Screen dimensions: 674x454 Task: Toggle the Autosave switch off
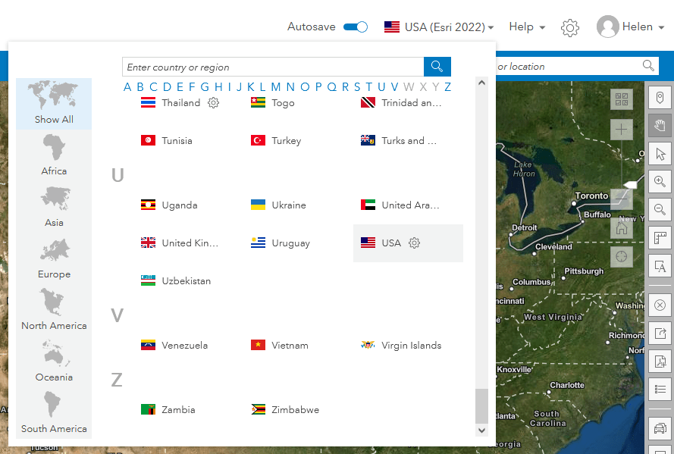[x=356, y=27]
